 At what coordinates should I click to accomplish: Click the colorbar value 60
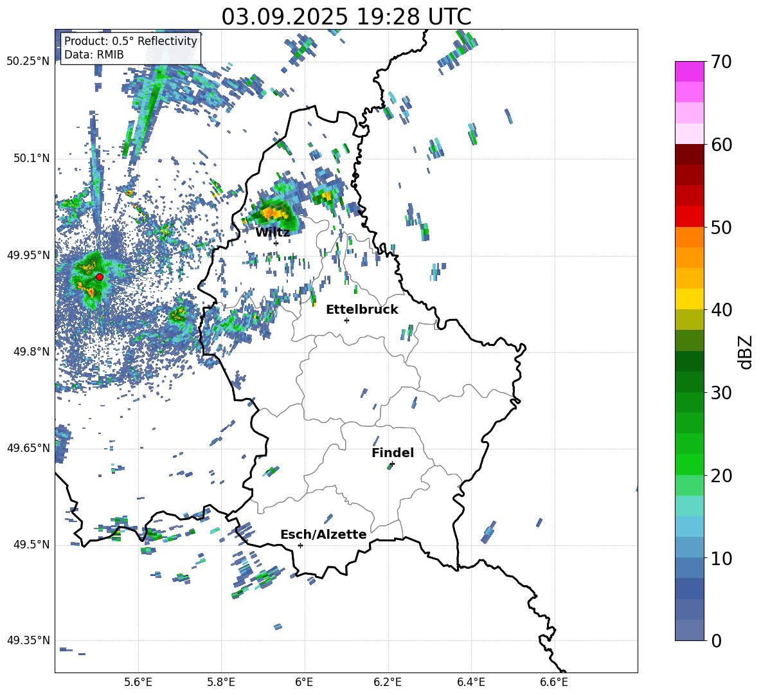[x=722, y=145]
